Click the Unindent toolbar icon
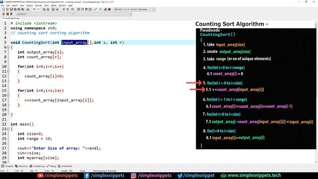Screen dimensions: 318x179 68,9
